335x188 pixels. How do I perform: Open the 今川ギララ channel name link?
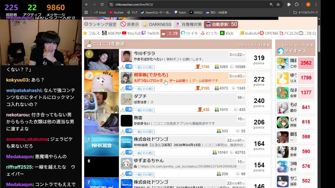click(x=144, y=54)
